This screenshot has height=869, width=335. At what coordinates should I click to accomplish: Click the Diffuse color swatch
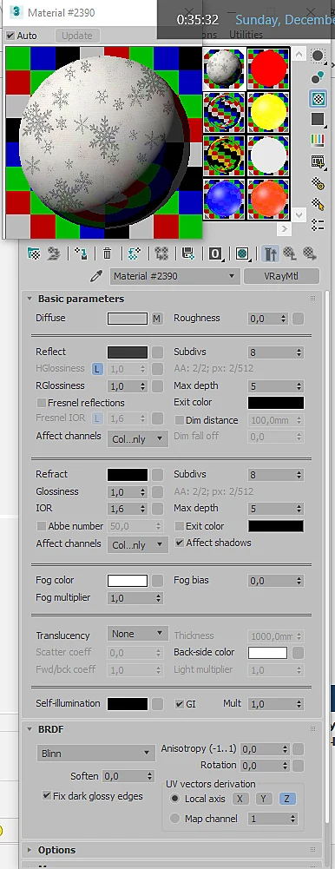click(128, 319)
